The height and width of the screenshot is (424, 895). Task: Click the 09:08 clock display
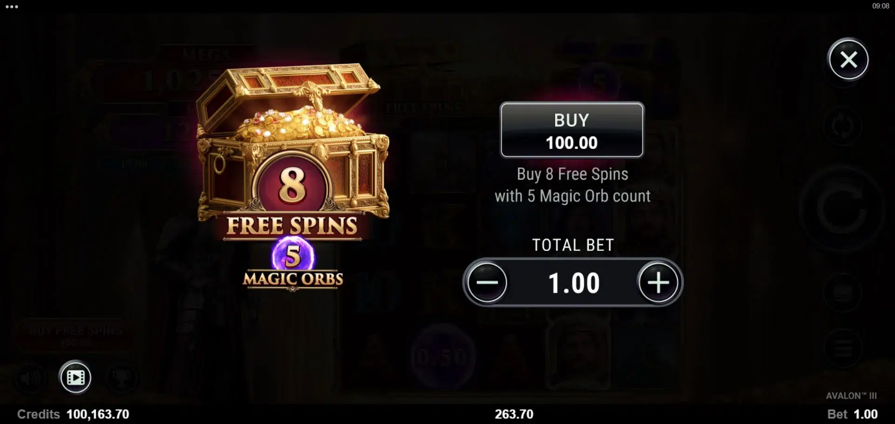coord(881,6)
